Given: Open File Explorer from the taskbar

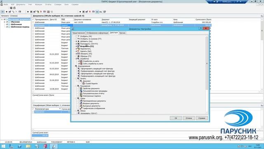Looking at the screenshot, I should pos(28,146).
